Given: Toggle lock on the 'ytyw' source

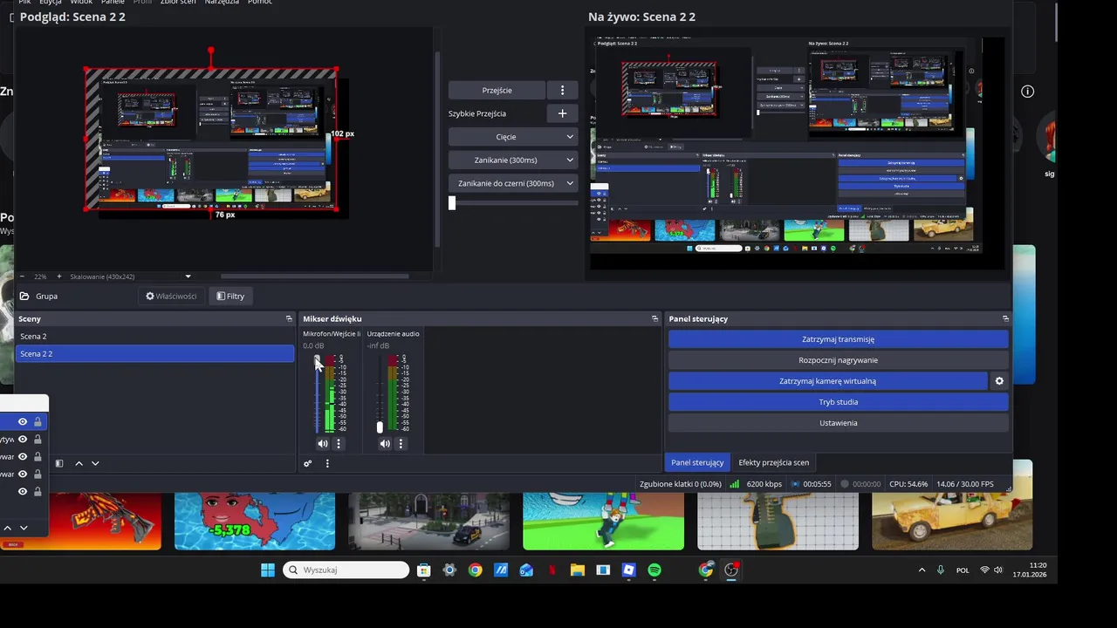Looking at the screenshot, I should point(38,440).
